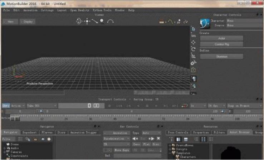Image resolution: width=264 pixels, height=160 pixels.
Task: Select the orbit camera tool in Viewer
Action: point(79,21)
